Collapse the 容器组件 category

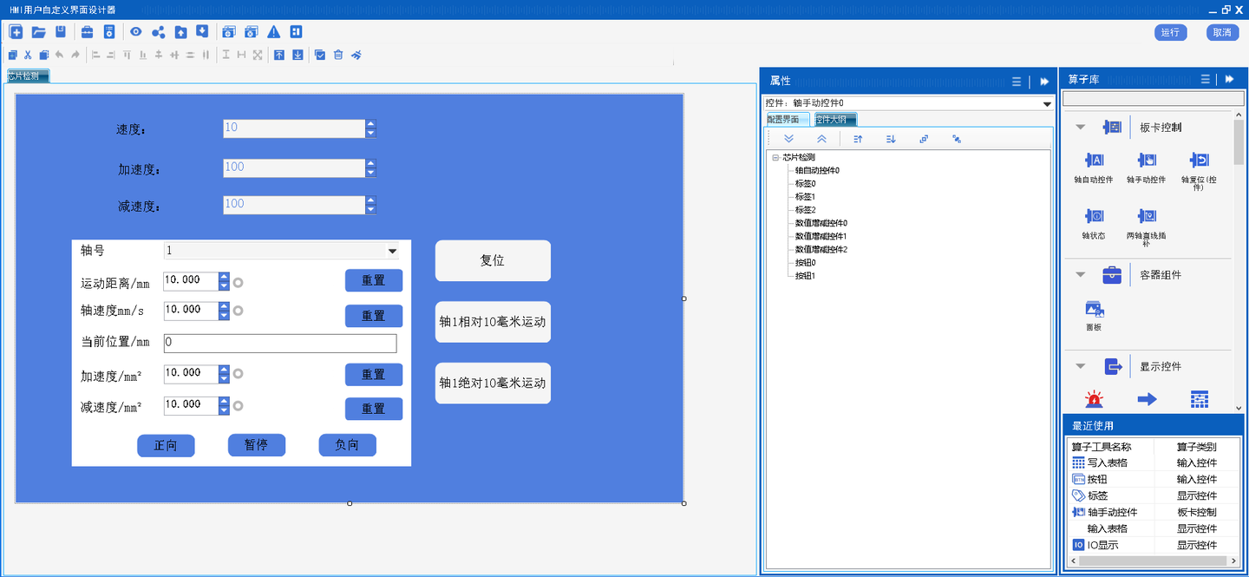click(x=1081, y=275)
